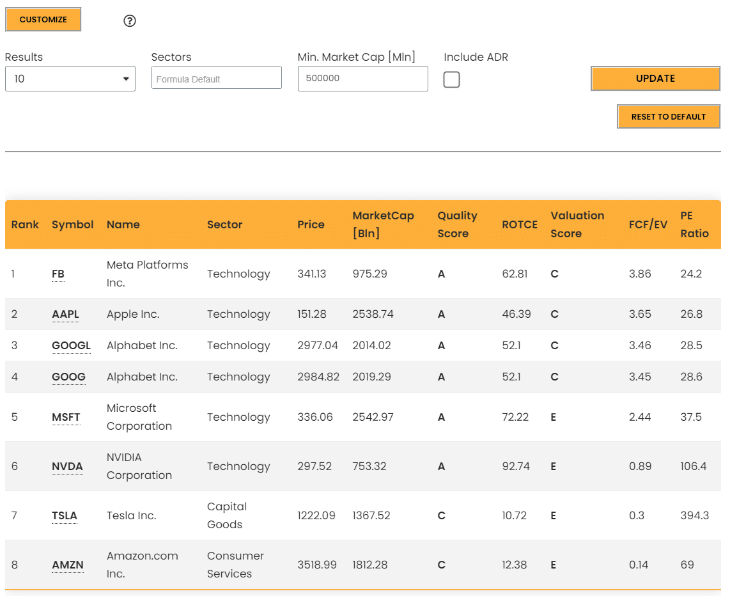Open the AMZN symbol link
The height and width of the screenshot is (596, 730).
pyautogui.click(x=68, y=565)
